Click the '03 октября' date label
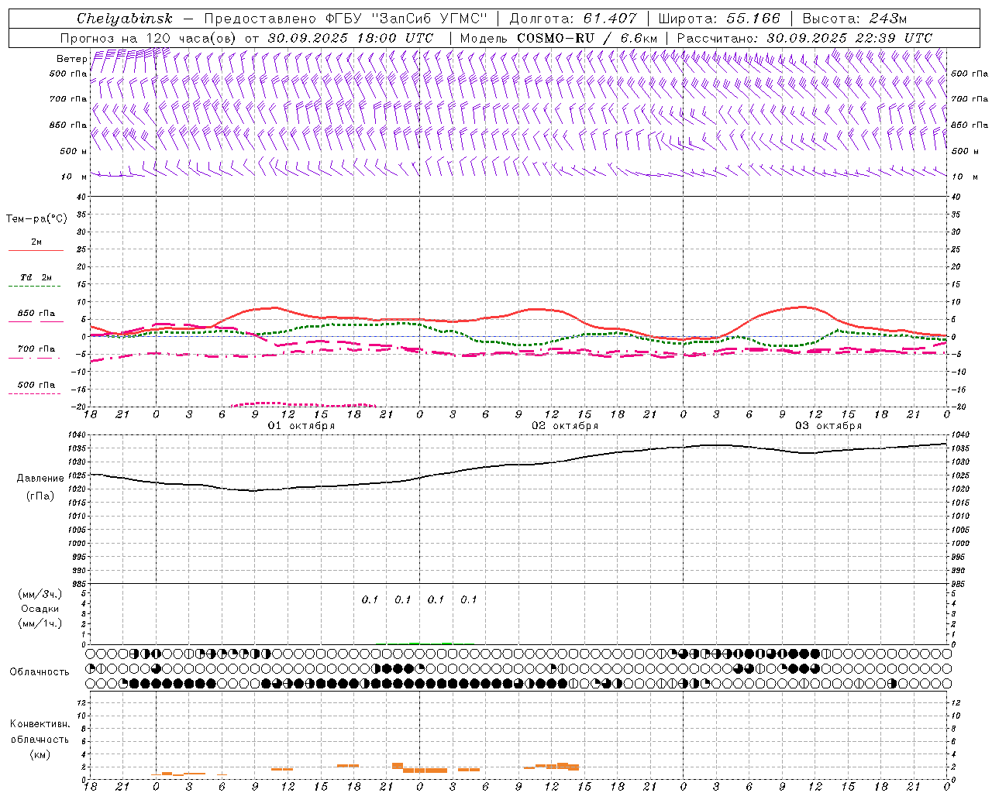Image resolution: width=992 pixels, height=793 pixels. [x=828, y=426]
